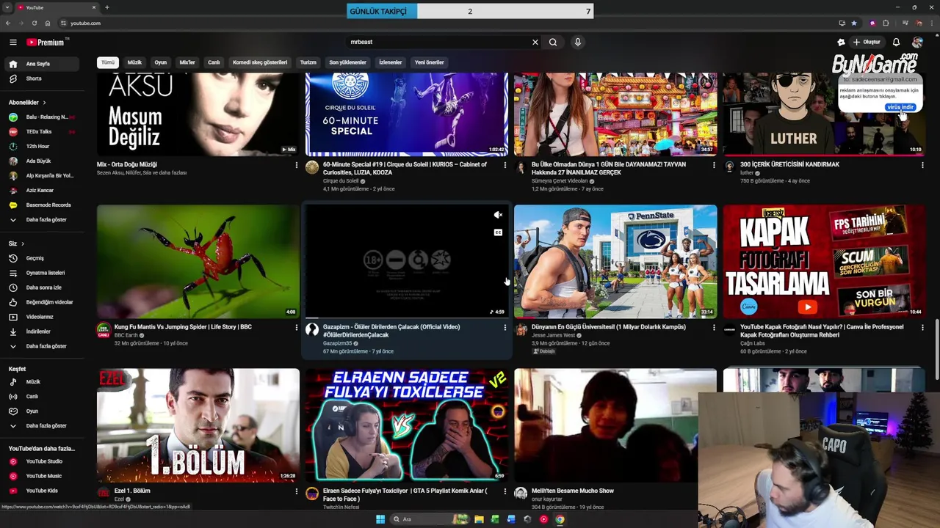Open Elraen Sadece Fulya'yı Toxicler title

click(405, 494)
